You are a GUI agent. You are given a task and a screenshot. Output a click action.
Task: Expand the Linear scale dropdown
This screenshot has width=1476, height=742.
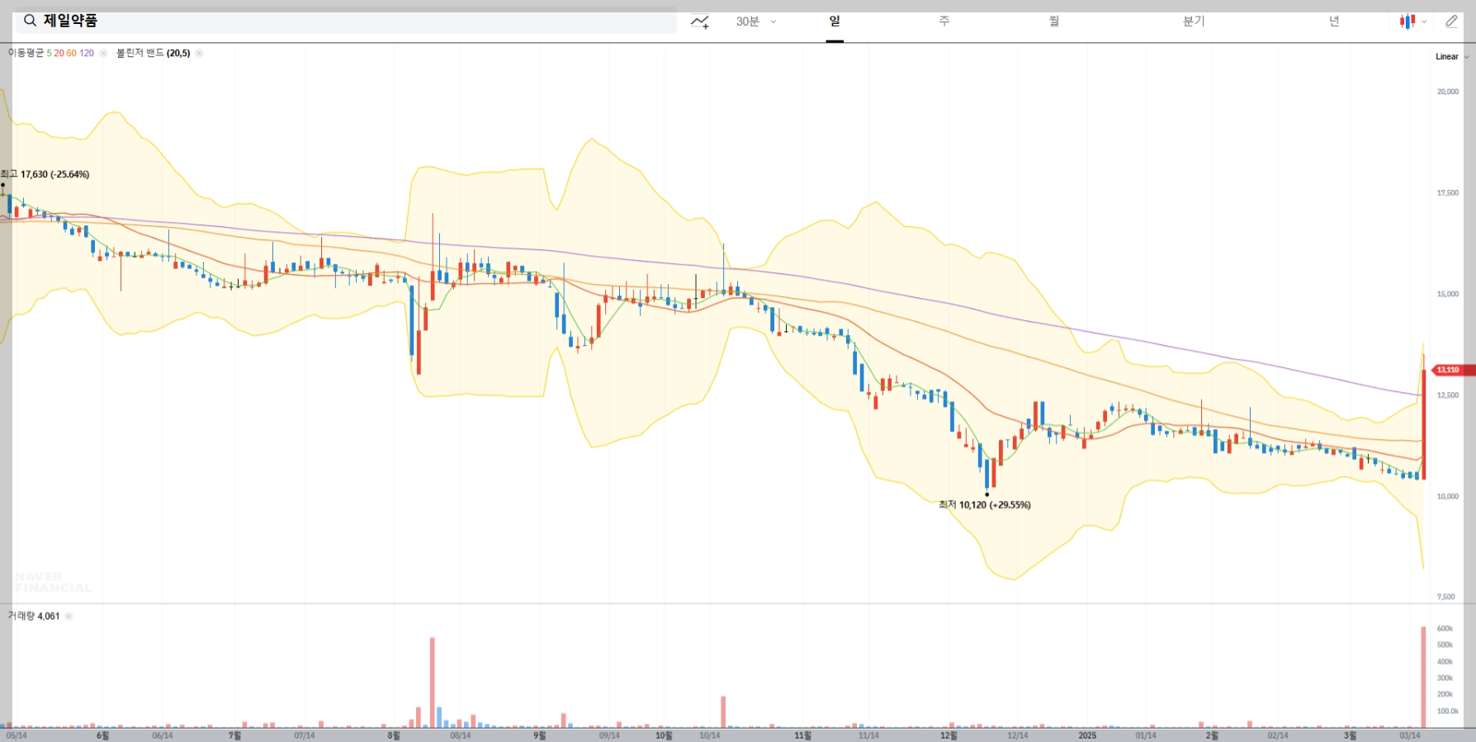coord(1452,57)
